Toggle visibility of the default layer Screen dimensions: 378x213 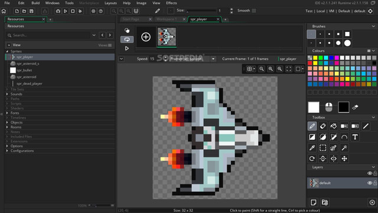(x=369, y=183)
